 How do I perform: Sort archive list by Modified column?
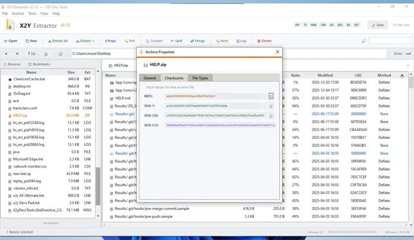click(x=325, y=75)
